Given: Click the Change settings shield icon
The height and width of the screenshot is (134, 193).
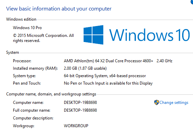Looking at the screenshot, I should pos(157,103).
